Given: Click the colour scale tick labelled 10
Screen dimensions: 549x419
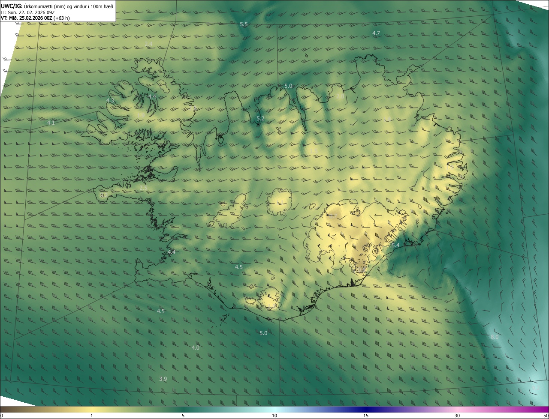Looking at the screenshot, I should click(x=274, y=416).
